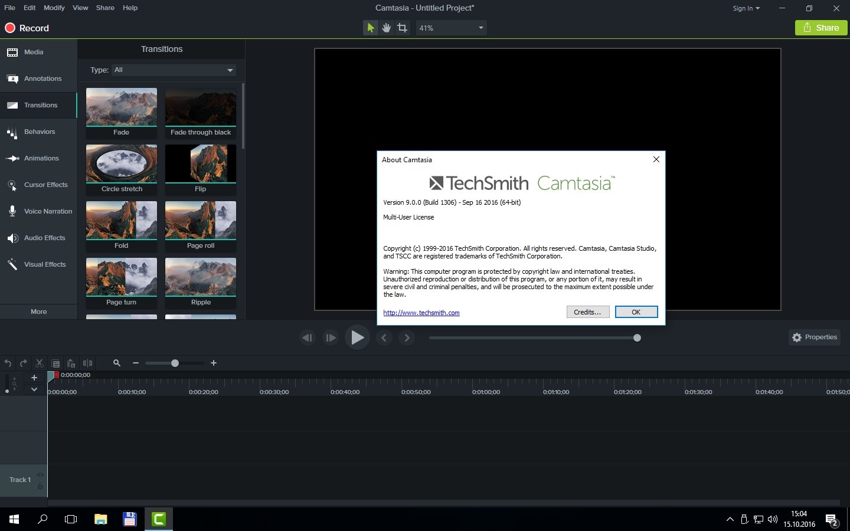Click the Split icon in timeline toolbar
This screenshot has width=850, height=531.
click(87, 363)
